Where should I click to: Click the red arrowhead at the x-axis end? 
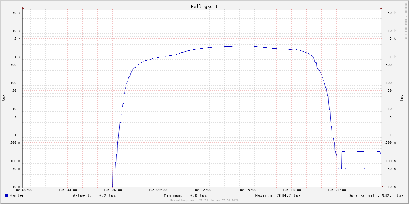[382, 187]
